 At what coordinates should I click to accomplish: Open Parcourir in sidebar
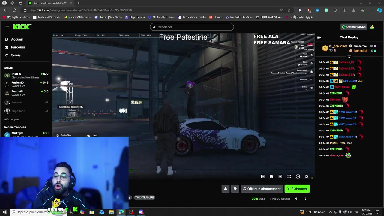pyautogui.click(x=15, y=47)
